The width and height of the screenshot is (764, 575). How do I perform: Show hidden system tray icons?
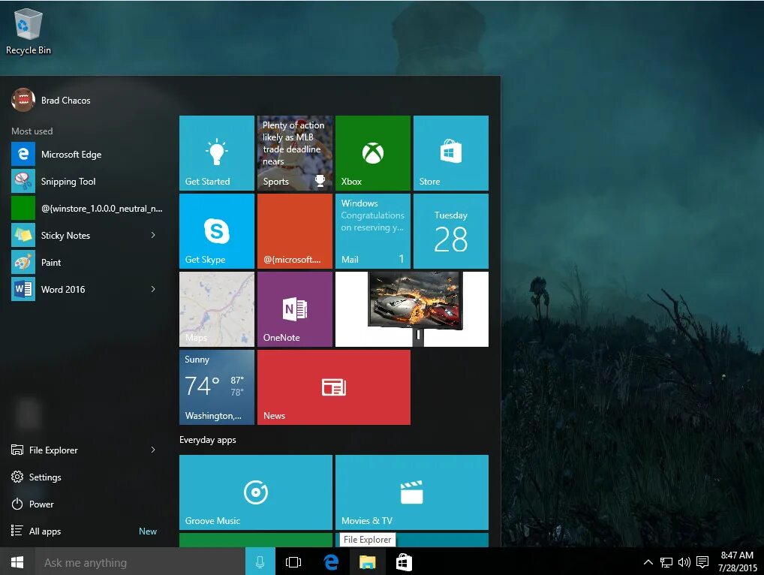(648, 562)
